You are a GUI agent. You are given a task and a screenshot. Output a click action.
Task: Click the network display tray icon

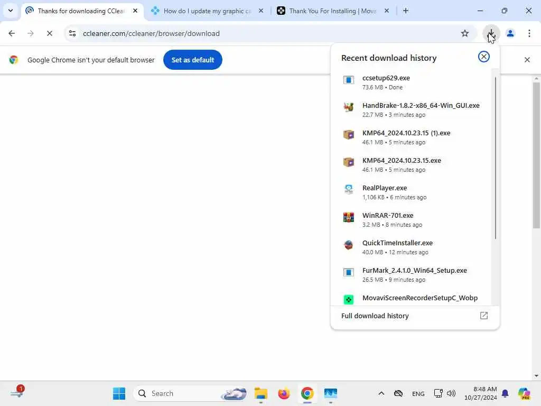pyautogui.click(x=438, y=393)
